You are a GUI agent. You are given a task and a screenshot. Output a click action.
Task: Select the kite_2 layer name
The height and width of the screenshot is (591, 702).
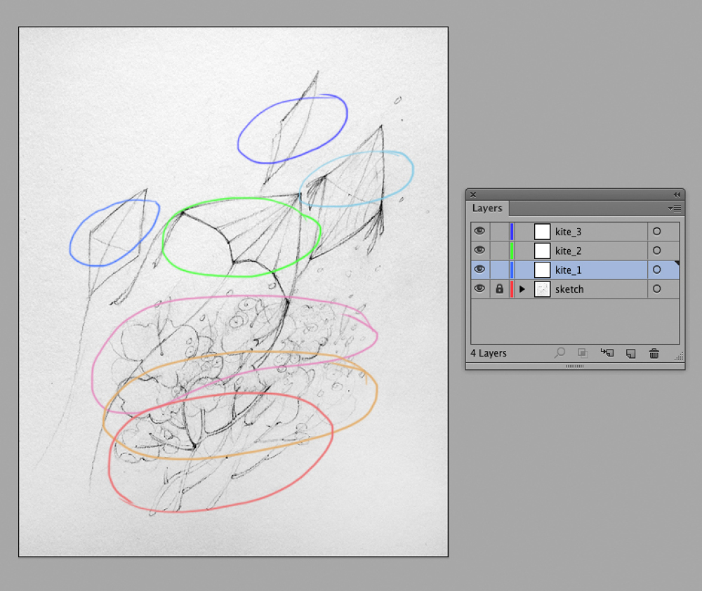[568, 251]
